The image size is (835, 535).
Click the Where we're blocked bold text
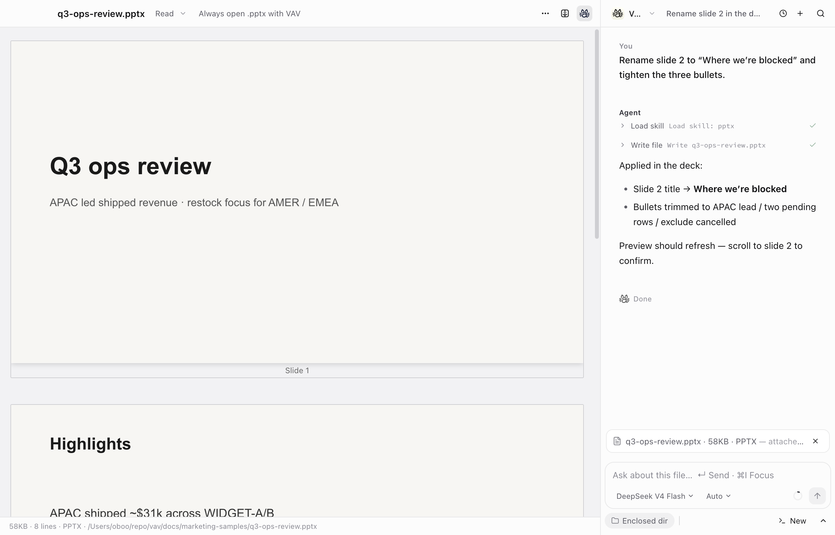(740, 189)
